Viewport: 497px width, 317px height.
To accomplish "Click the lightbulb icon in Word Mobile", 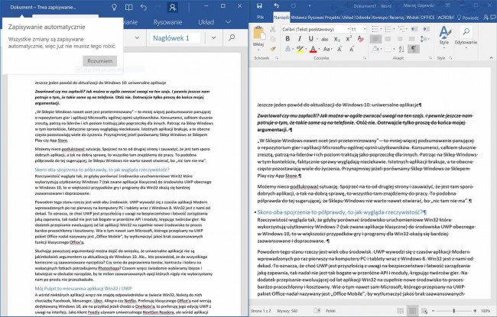I will pos(114,7).
